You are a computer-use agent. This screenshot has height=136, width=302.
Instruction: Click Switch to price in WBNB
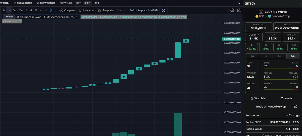pos(143,10)
